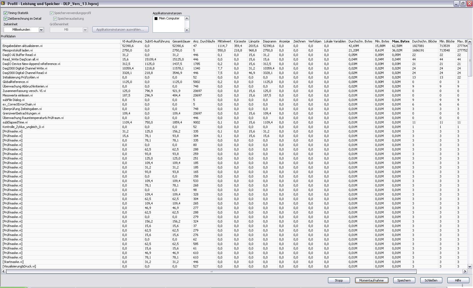The width and height of the screenshot is (473, 288).
Task: Select the [Startmaske.vi] row
Action: coord(234,262)
